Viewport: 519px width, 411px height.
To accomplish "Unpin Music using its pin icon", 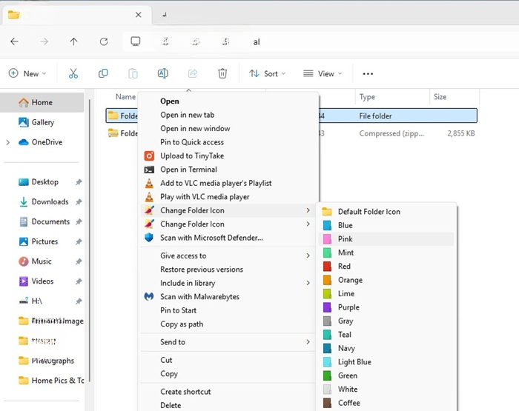I will (79, 261).
